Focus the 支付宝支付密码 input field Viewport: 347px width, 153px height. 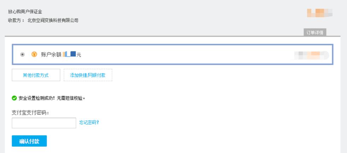click(44, 123)
